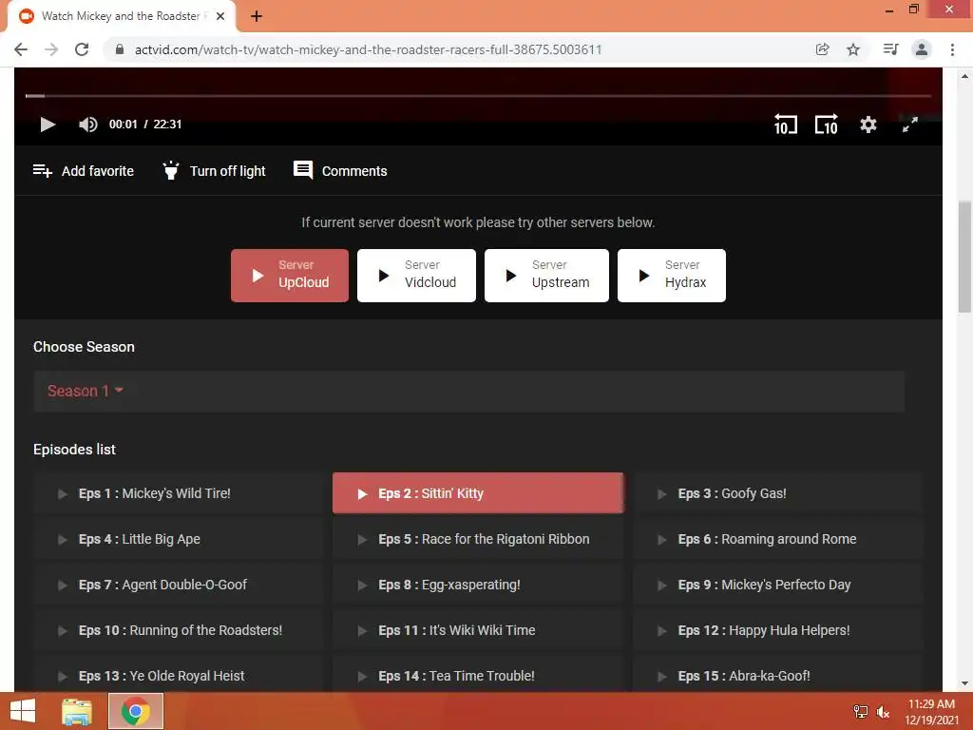Open a new browser tab

pyautogui.click(x=257, y=17)
